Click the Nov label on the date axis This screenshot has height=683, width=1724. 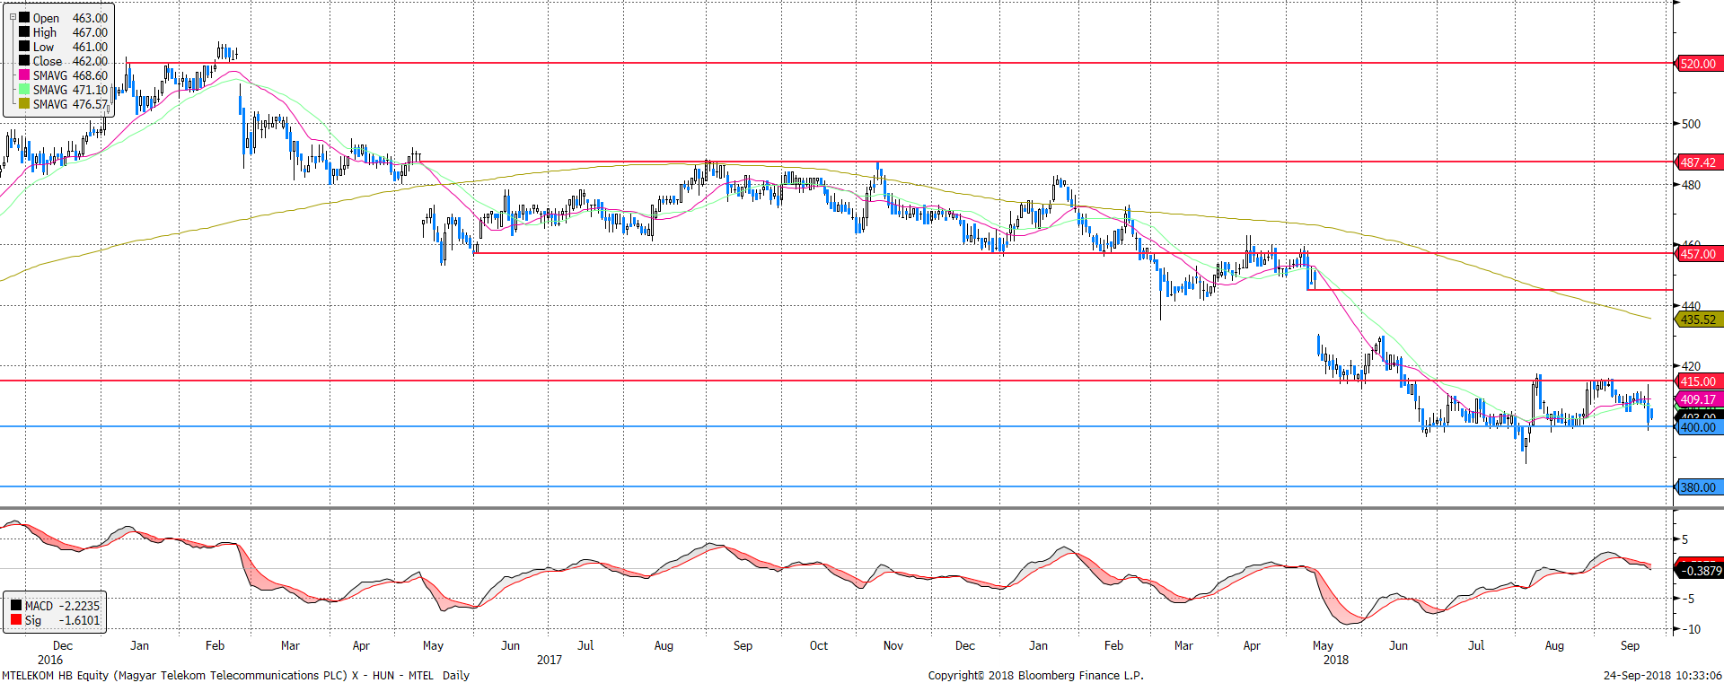pyautogui.click(x=893, y=645)
